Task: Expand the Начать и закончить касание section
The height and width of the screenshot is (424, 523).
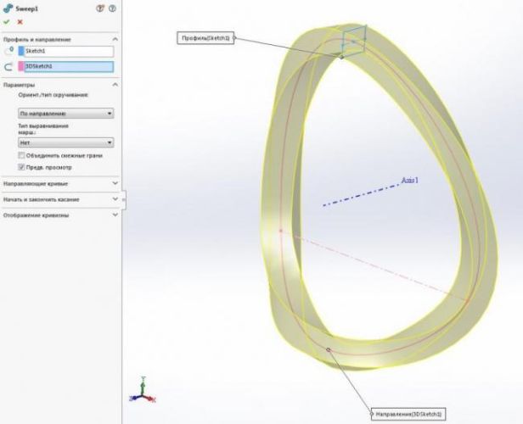Action: [x=115, y=199]
